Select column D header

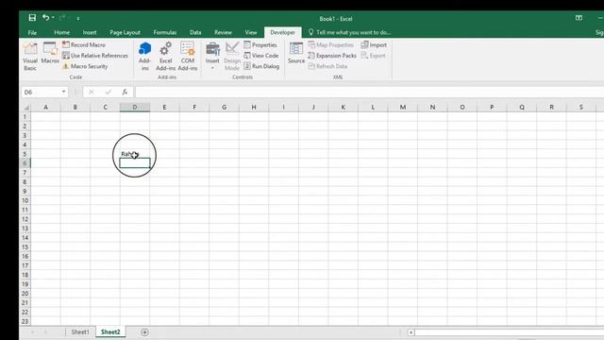[135, 107]
